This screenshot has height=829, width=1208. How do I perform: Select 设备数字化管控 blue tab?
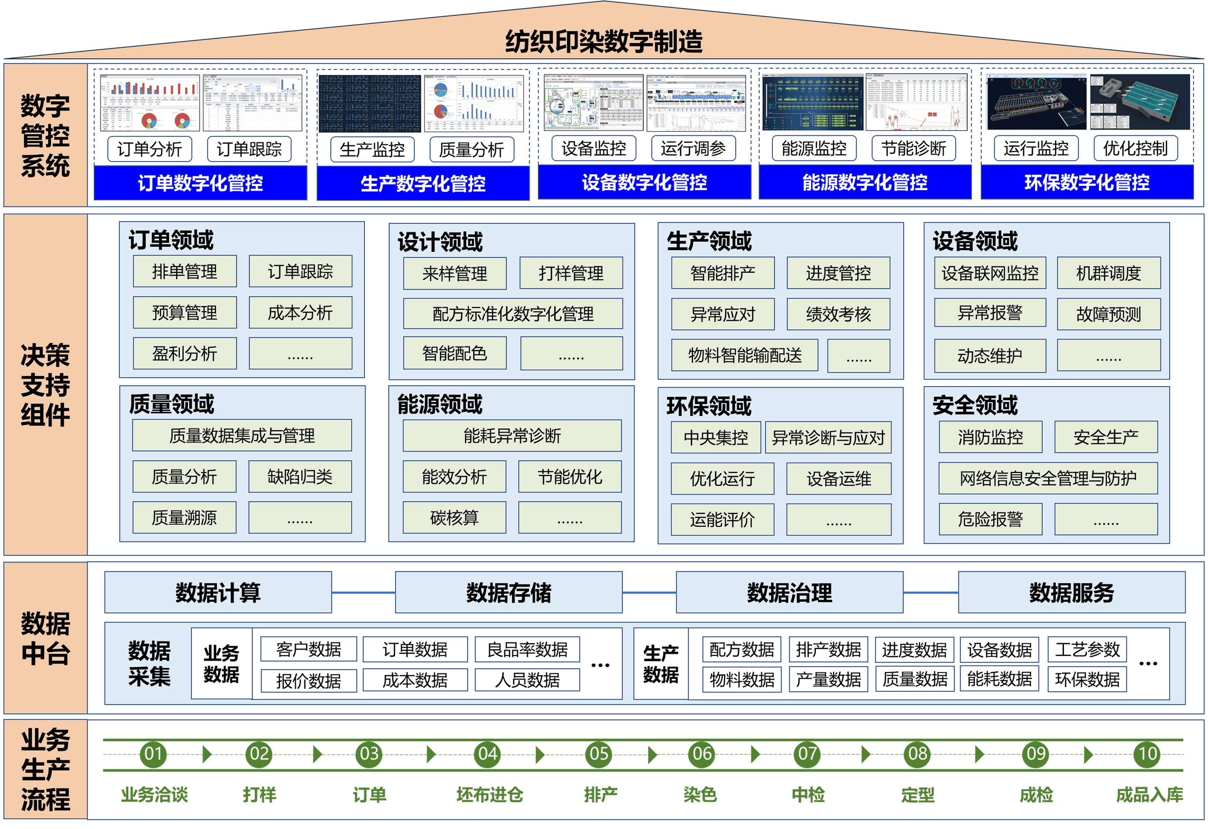pos(644,183)
